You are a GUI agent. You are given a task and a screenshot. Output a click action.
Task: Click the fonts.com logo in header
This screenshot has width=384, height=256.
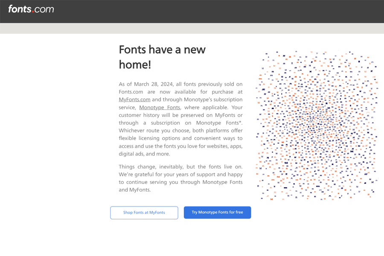click(x=31, y=9)
